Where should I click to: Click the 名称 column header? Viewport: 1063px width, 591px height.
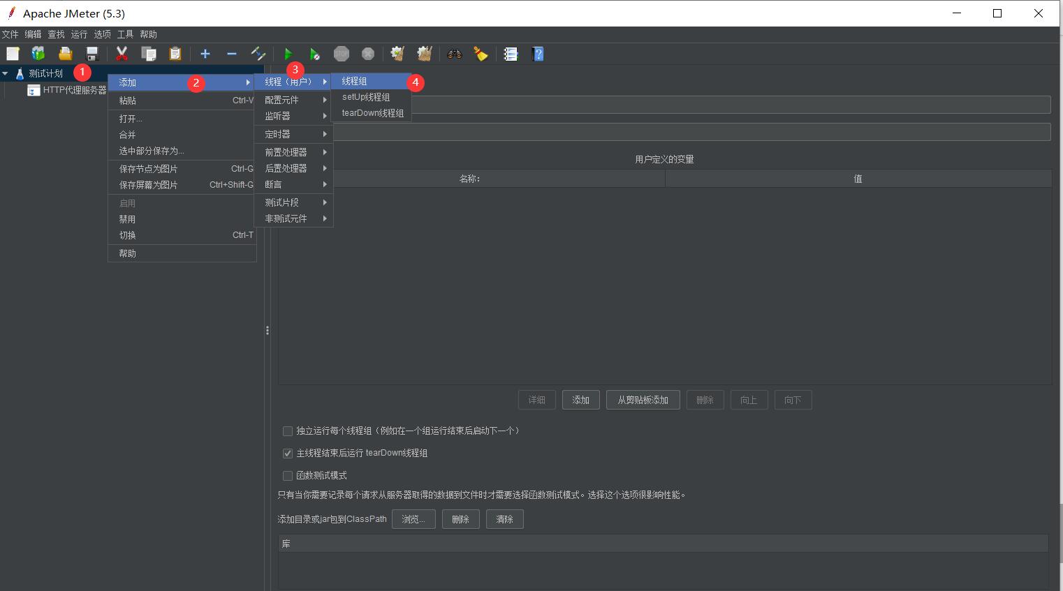click(471, 179)
